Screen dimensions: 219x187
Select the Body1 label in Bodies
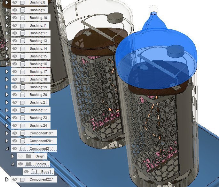coord(46,172)
